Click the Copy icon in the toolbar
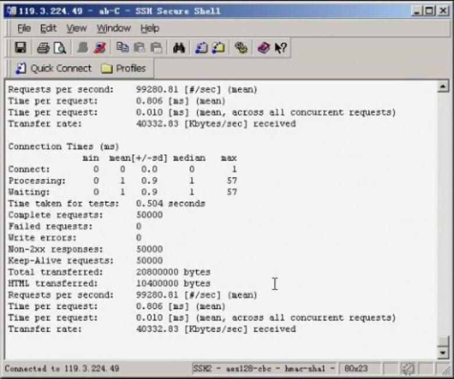Viewport: 454px width, 379px height. tap(123, 47)
